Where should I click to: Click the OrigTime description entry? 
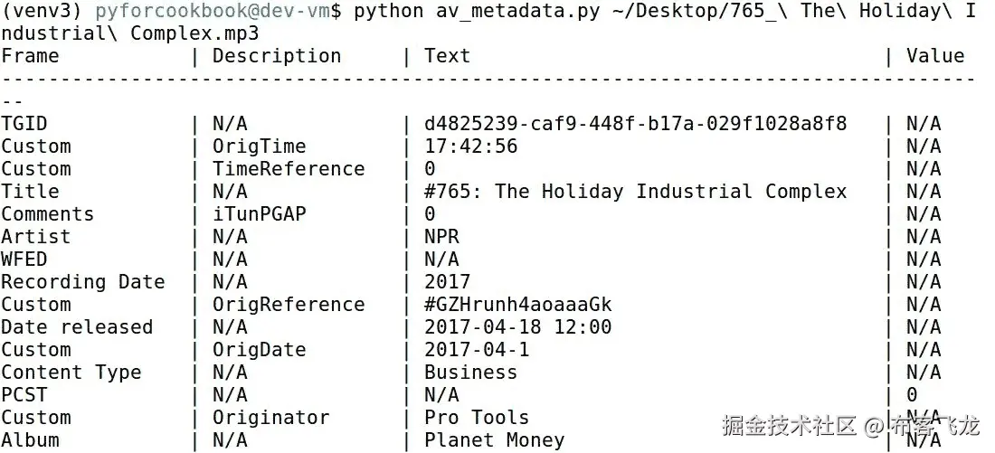pyautogui.click(x=259, y=146)
